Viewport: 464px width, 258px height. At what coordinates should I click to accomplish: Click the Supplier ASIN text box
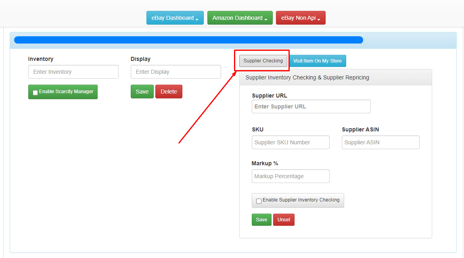point(380,142)
